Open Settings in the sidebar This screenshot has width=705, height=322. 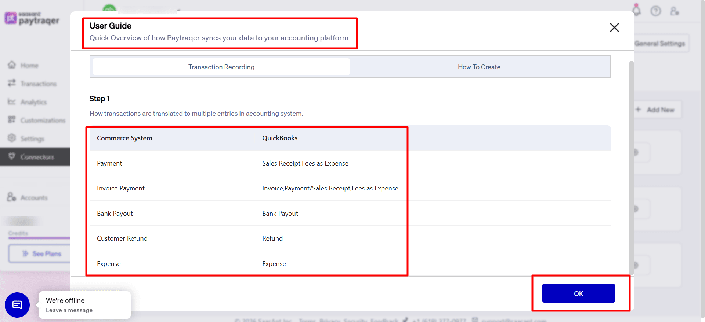point(32,139)
